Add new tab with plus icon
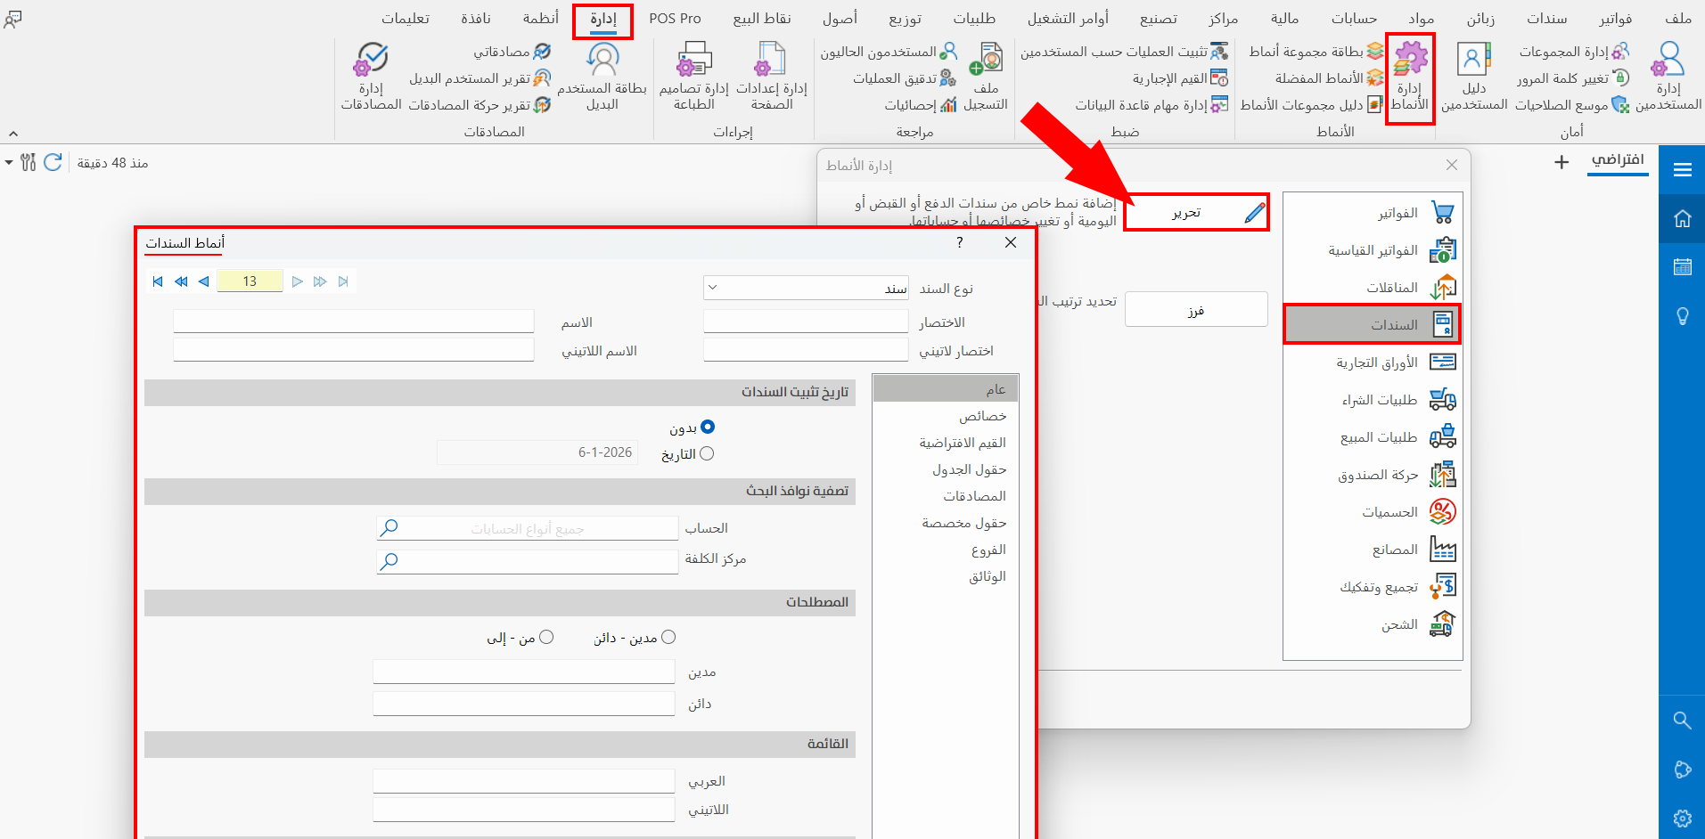Viewport: 1705px width, 839px height. tap(1562, 162)
